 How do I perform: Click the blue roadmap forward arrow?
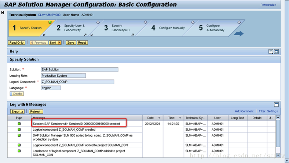coord(239,33)
